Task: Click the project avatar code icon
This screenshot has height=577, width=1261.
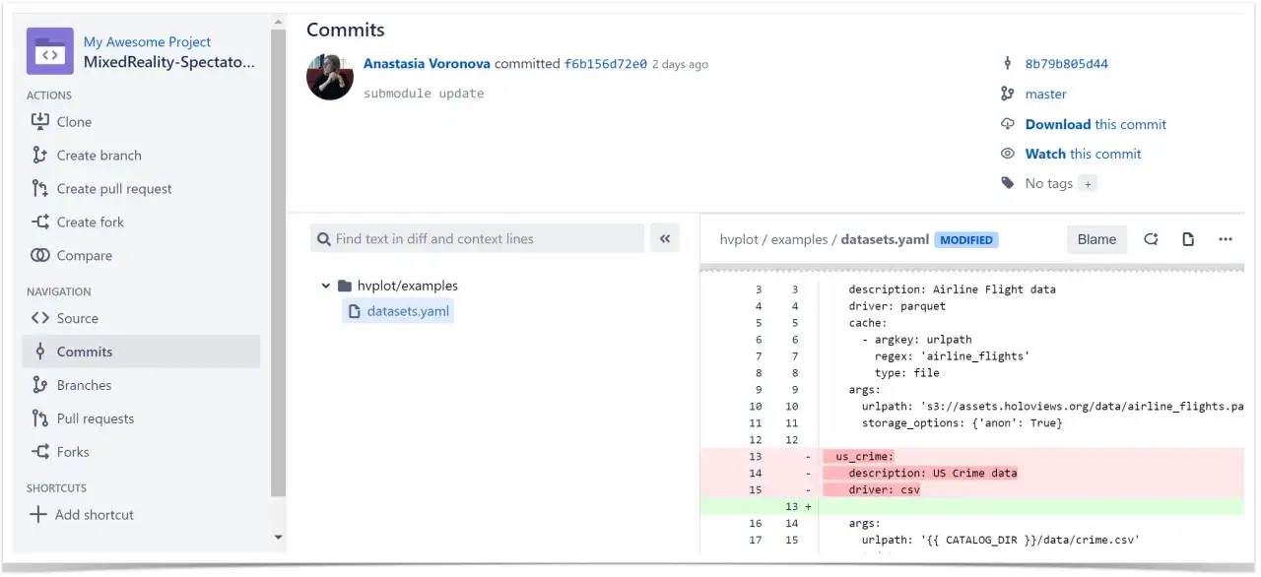Action: click(49, 51)
